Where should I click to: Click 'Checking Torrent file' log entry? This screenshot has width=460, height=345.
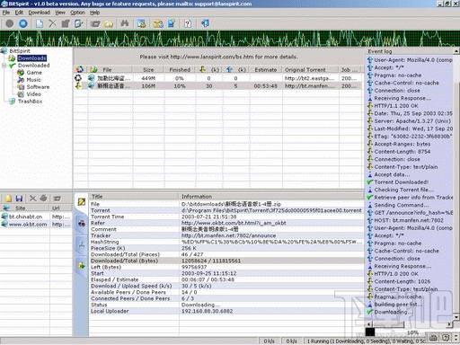pos(403,190)
